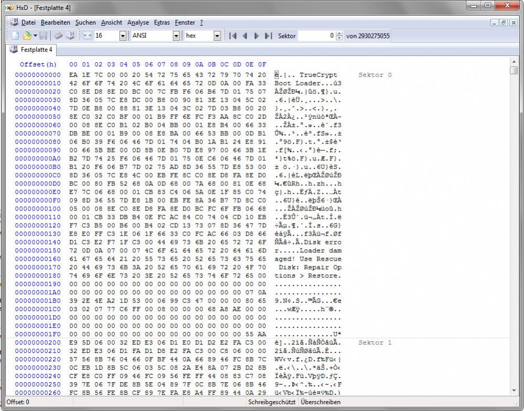Click offset row 00000000200
524x411 pixels.
(x=38, y=342)
